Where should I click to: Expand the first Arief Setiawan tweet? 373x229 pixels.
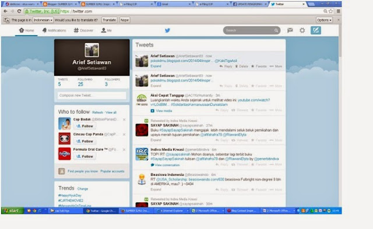(156, 66)
